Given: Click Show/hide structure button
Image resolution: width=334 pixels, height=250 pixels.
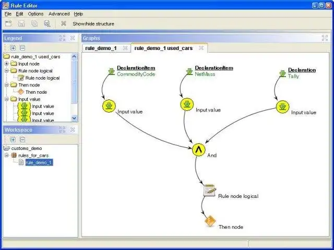Looking at the screenshot, I should point(93,24).
